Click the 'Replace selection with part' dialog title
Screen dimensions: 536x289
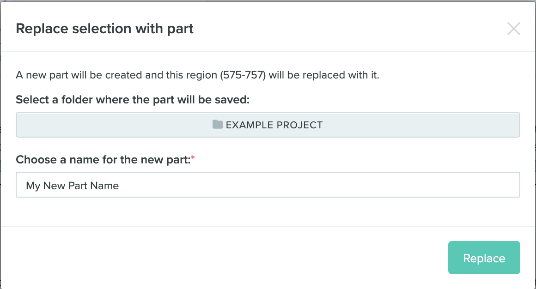[x=104, y=29]
